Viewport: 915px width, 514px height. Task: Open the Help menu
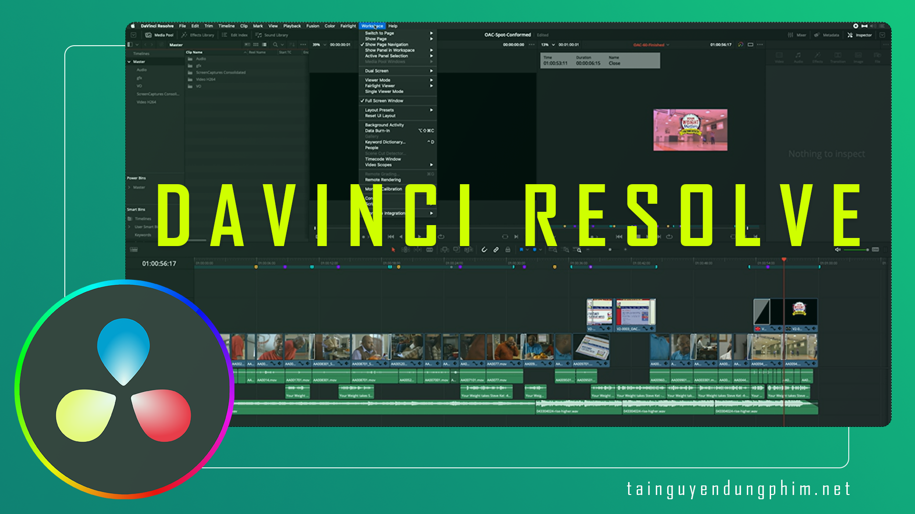393,26
